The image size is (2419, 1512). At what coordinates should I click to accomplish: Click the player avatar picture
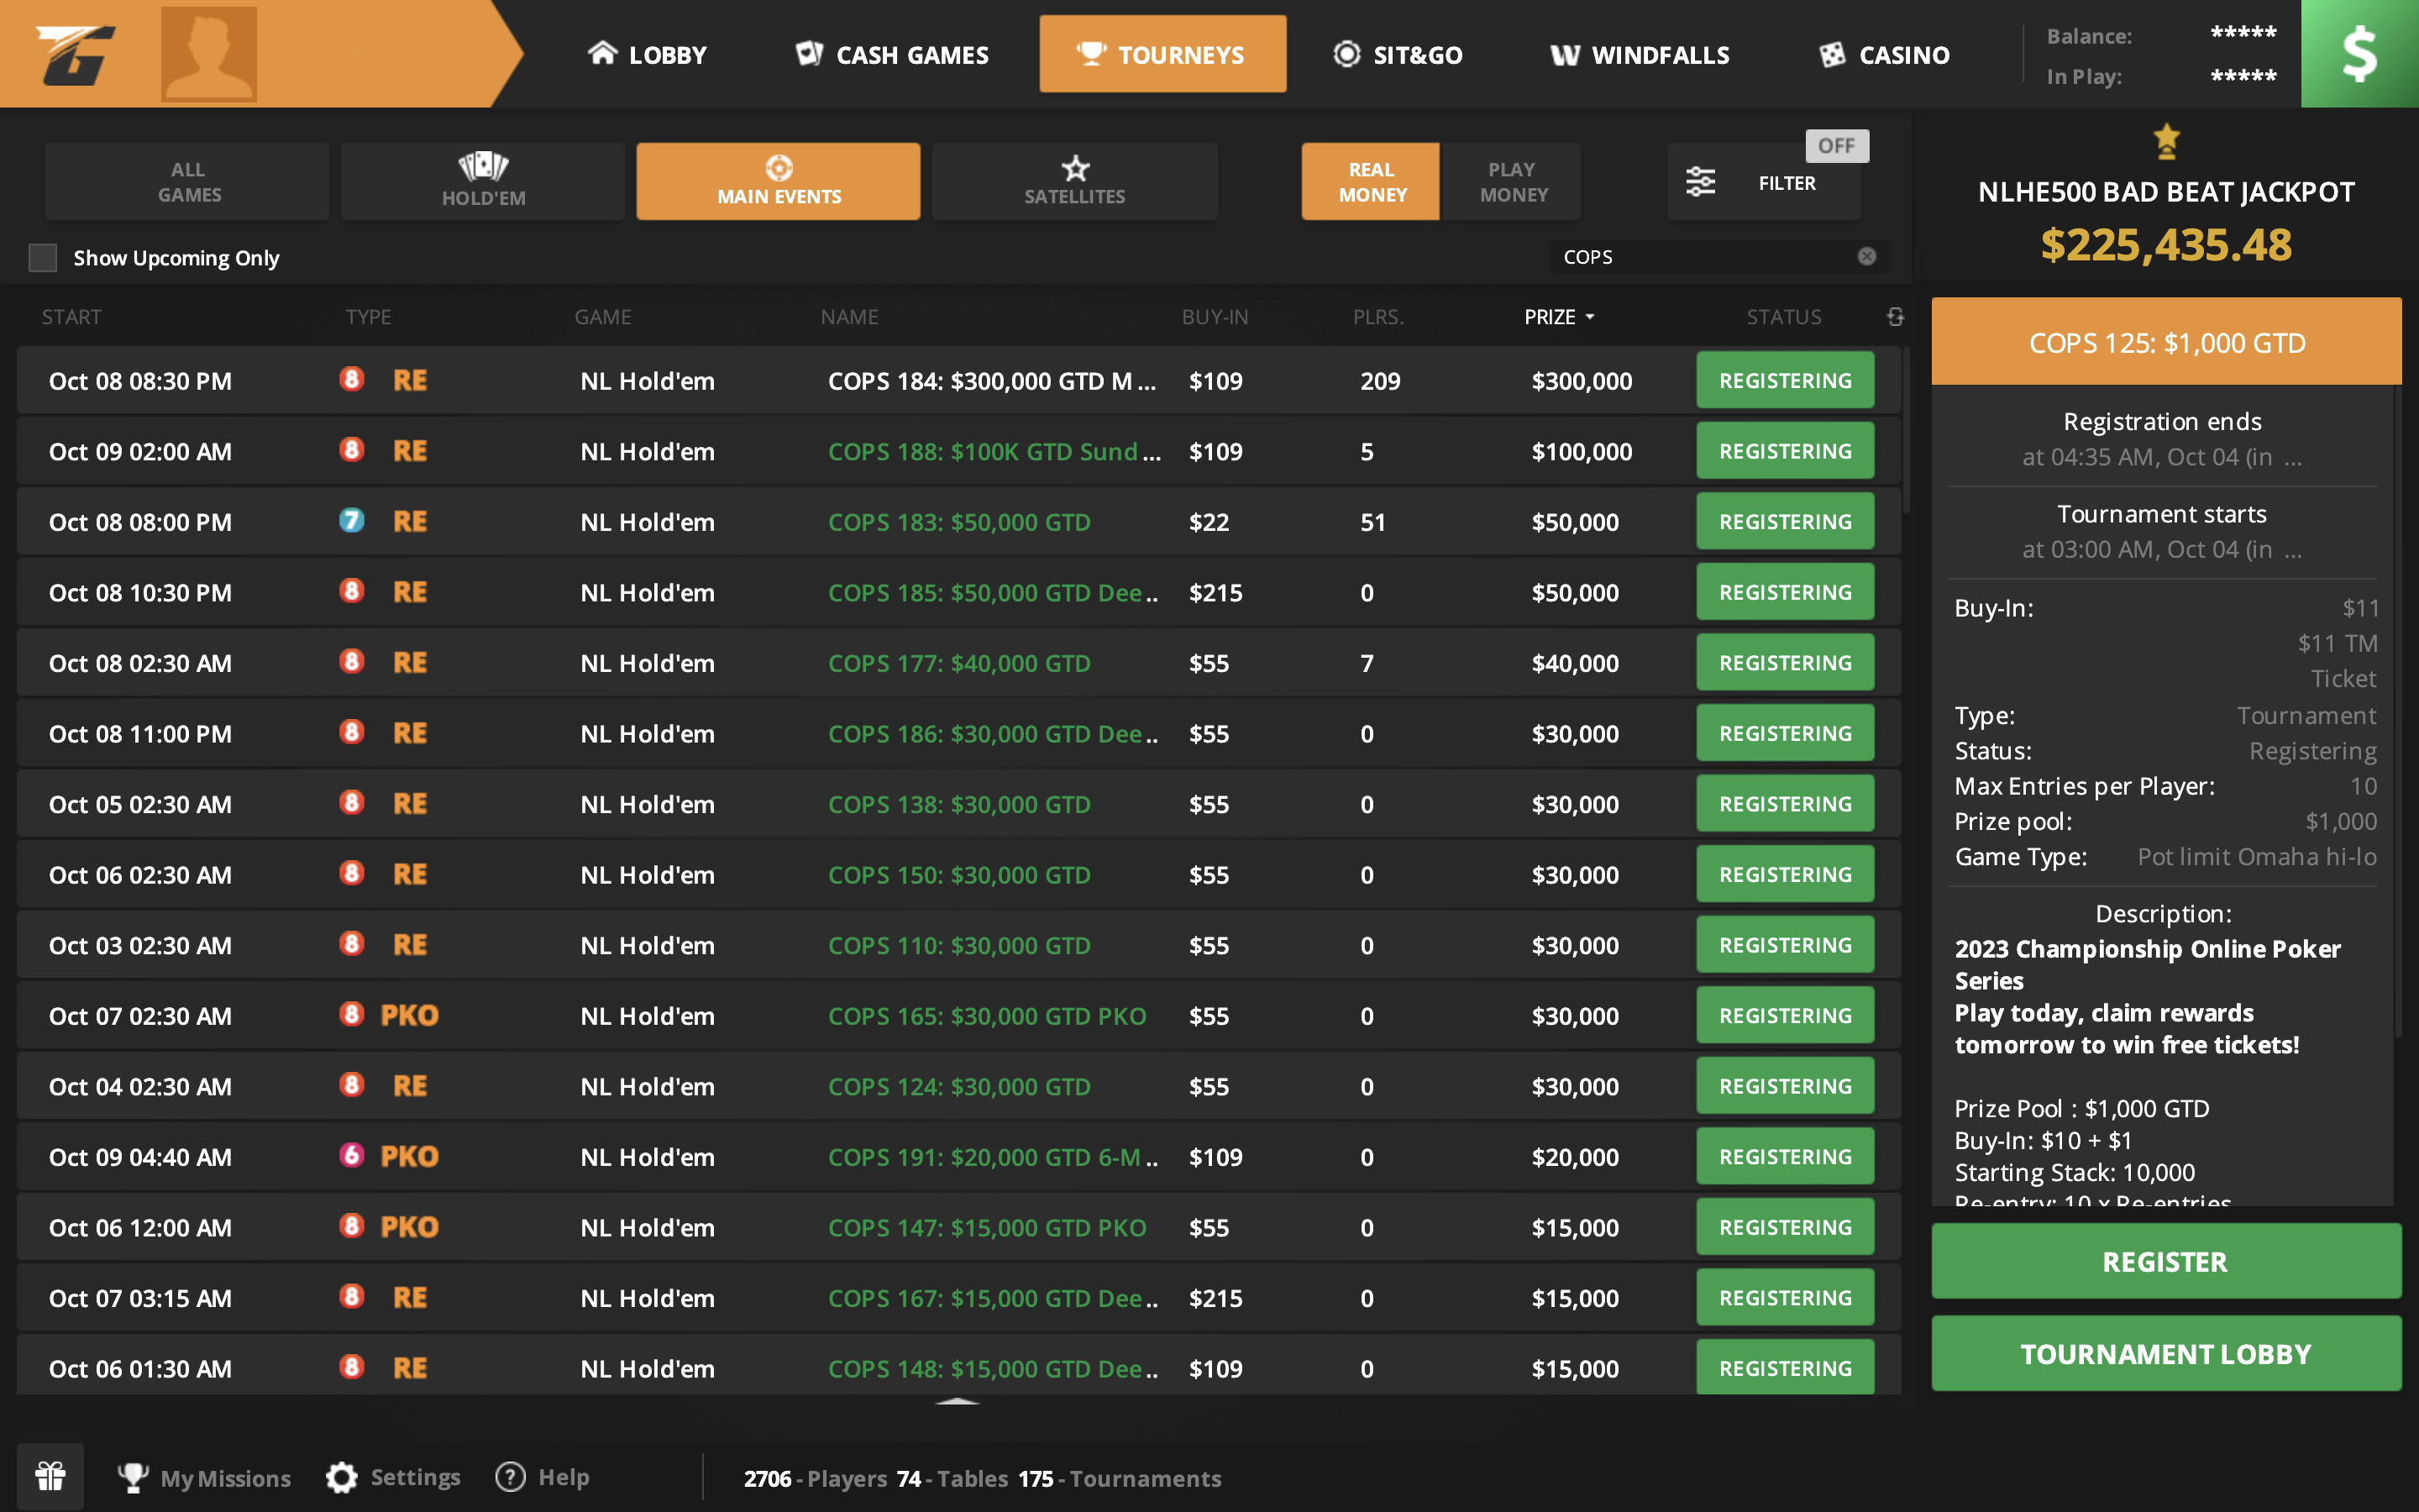(x=209, y=54)
